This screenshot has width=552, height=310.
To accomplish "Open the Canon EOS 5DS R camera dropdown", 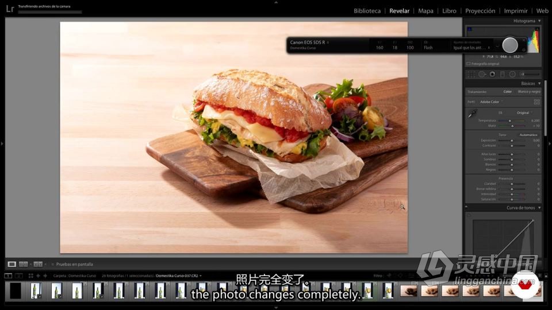I will tap(309, 42).
